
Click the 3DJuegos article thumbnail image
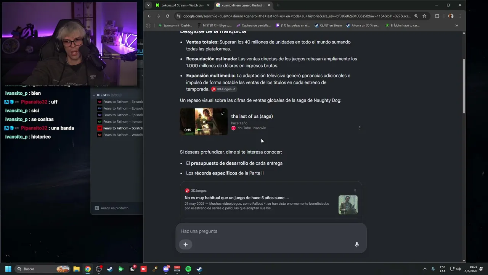(348, 205)
